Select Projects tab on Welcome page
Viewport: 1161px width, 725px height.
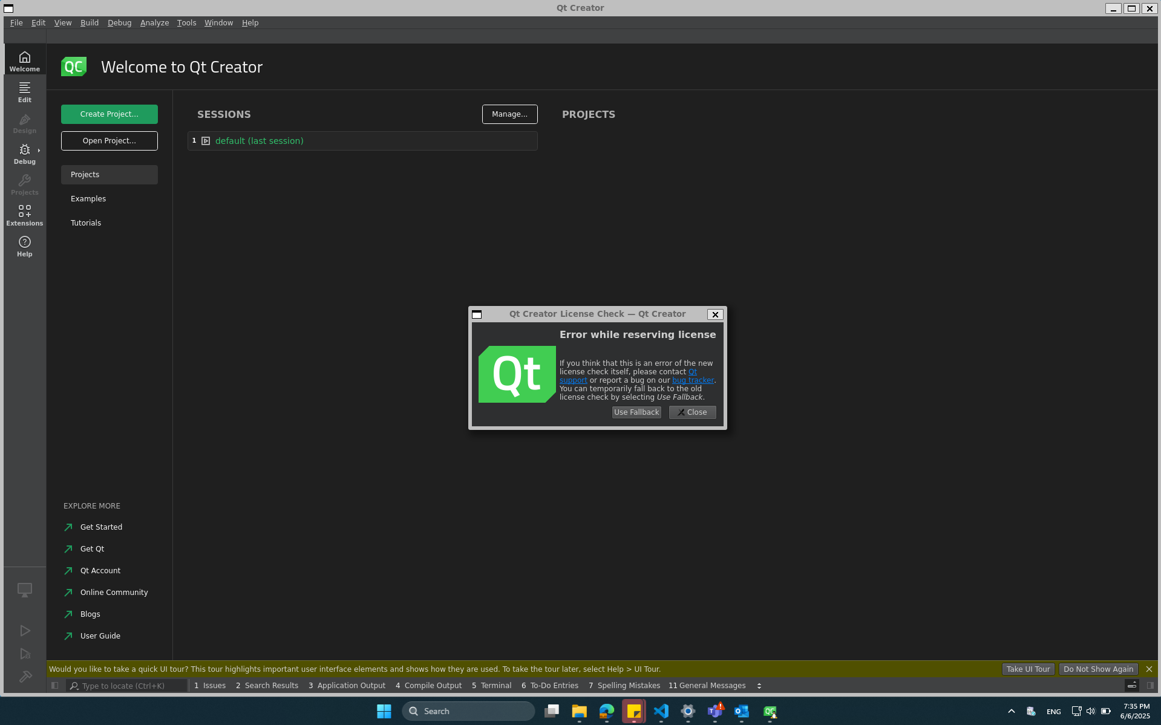pyautogui.click(x=110, y=175)
